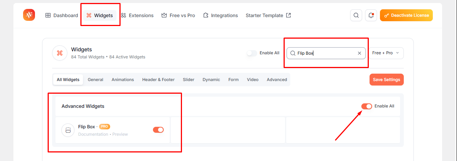
Task: Switch to the Advanced tab
Action: click(277, 80)
